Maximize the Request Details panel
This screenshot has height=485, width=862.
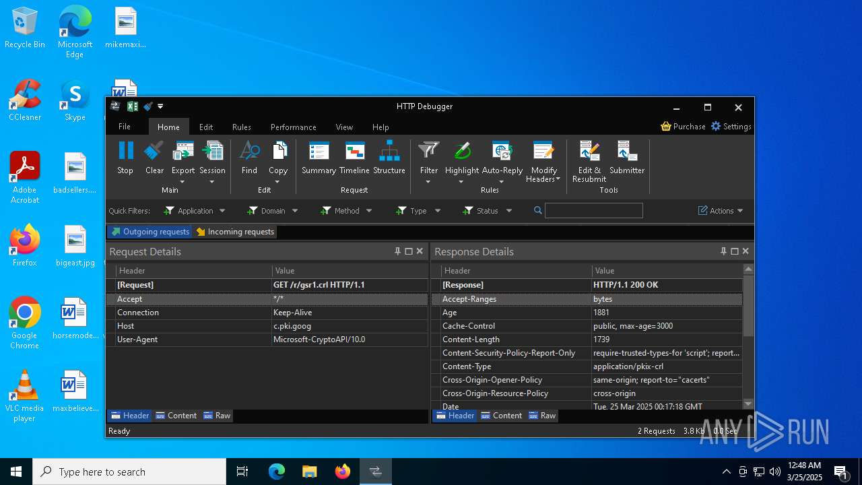click(409, 251)
